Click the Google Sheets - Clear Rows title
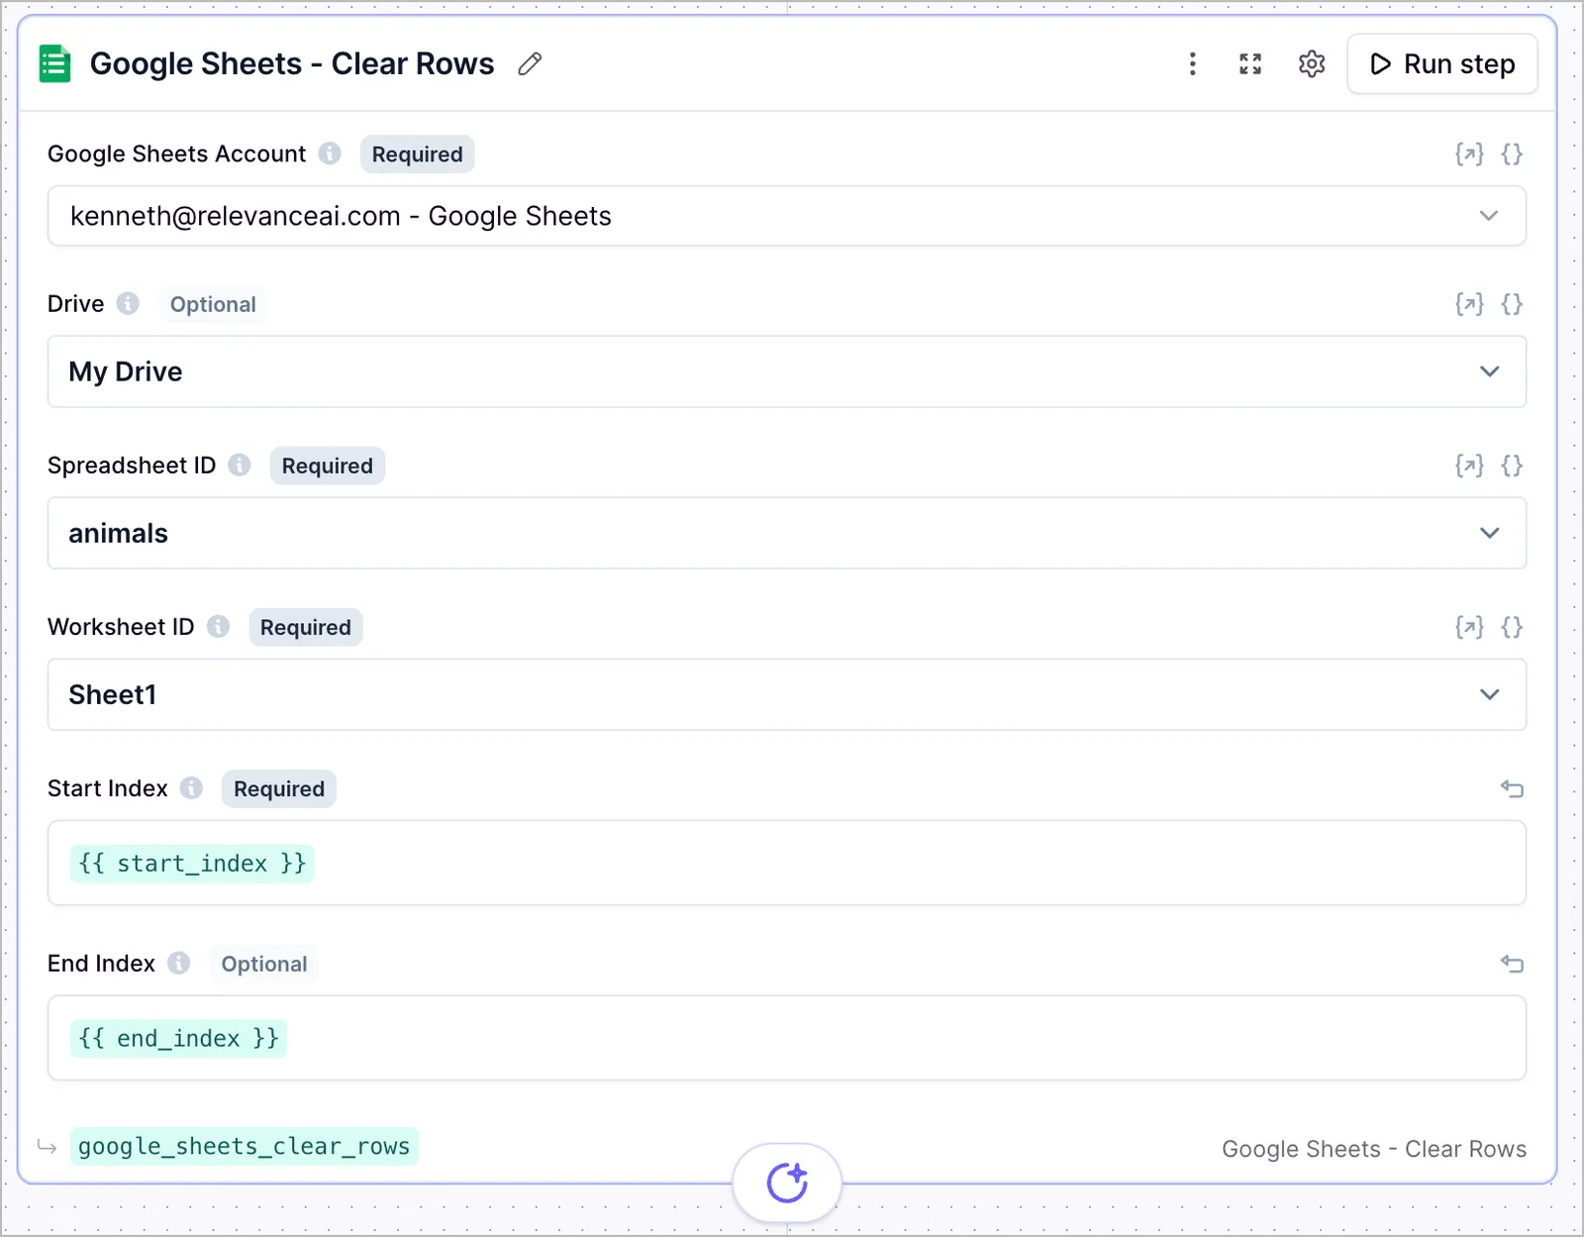1584x1237 pixels. (292, 64)
